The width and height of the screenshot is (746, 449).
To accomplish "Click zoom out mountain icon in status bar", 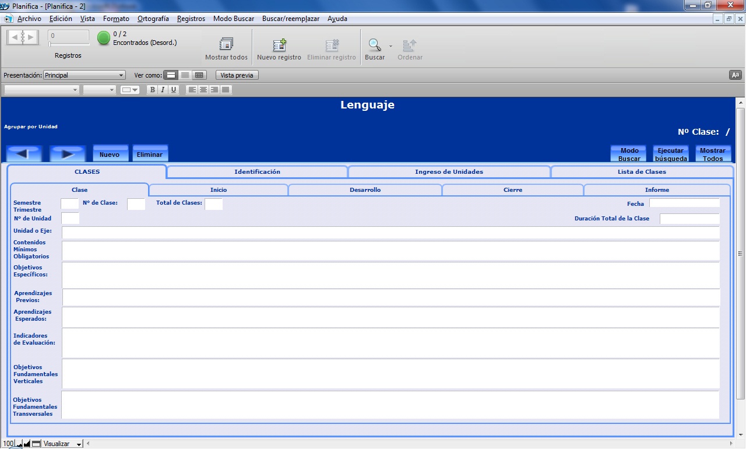I will [x=19, y=444].
